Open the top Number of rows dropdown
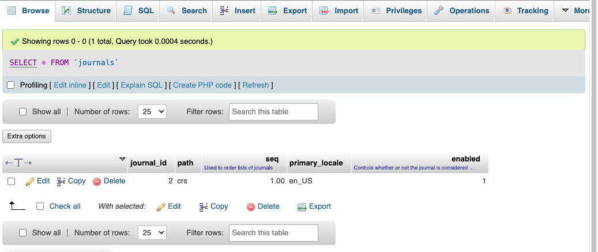Screen dimensions: 598x252 pos(152,112)
